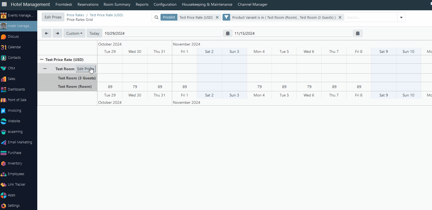Collapse the Test Price Rate (USD) group
432x210 pixels.
(42, 60)
